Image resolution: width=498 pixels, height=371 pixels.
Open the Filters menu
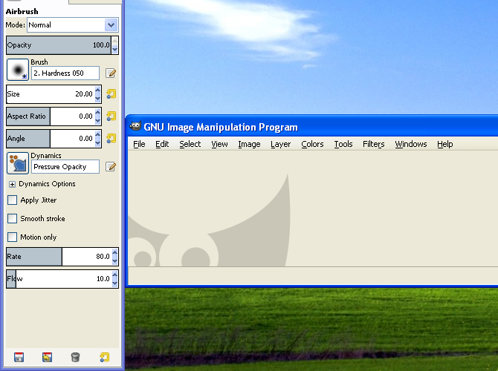click(373, 144)
